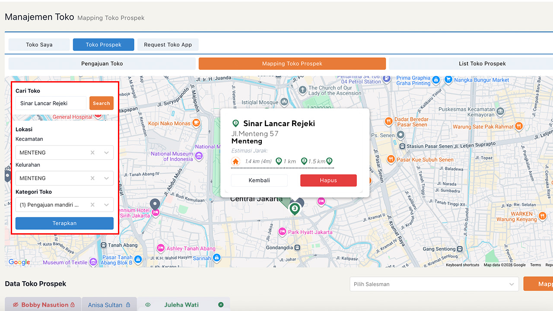Expand the Kecamatan dropdown chevron
The height and width of the screenshot is (311, 553).
106,152
